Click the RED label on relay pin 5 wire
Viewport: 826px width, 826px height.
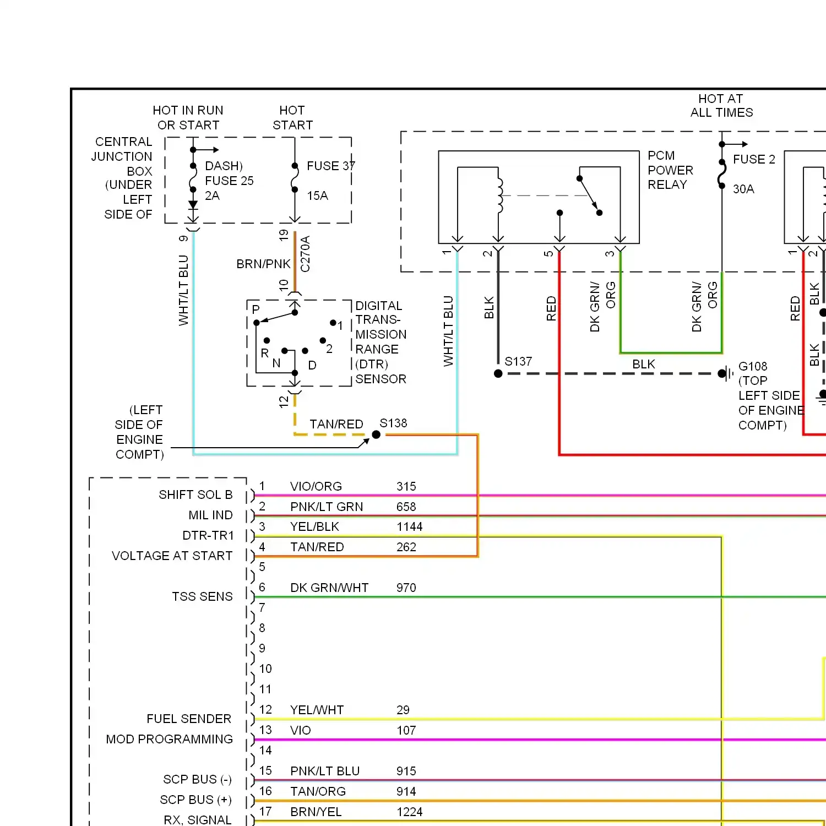point(551,308)
